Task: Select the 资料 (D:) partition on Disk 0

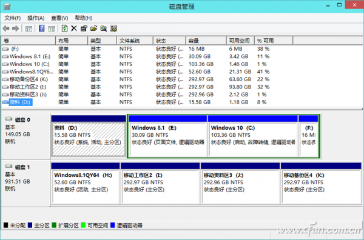Action: tap(89, 136)
